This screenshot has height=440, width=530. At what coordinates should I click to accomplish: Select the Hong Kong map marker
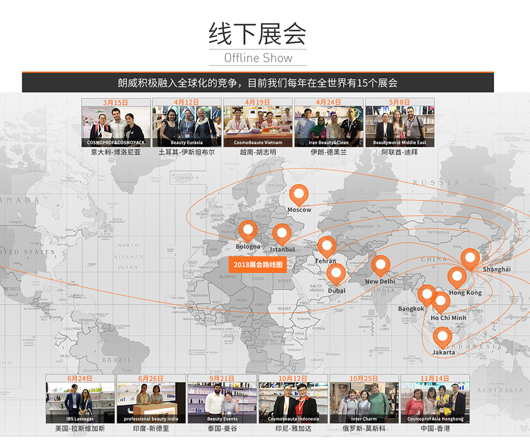click(457, 278)
